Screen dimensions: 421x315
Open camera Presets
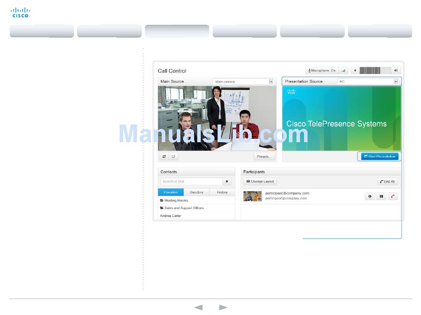coord(264,156)
